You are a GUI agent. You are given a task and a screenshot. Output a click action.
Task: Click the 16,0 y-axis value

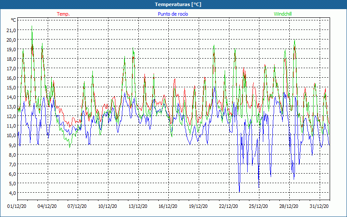[11, 78]
